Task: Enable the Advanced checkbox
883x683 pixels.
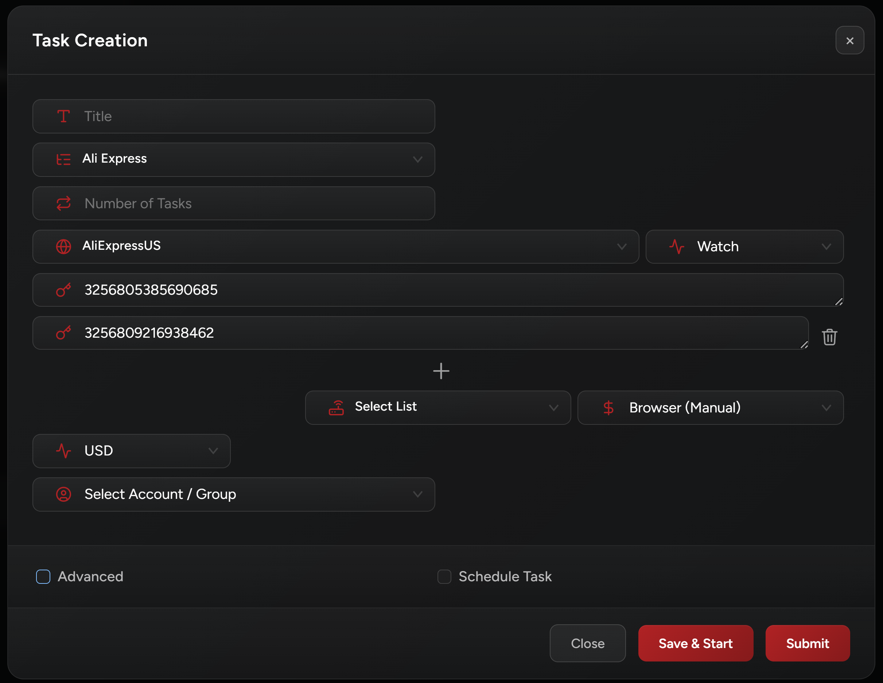Action: [43, 577]
